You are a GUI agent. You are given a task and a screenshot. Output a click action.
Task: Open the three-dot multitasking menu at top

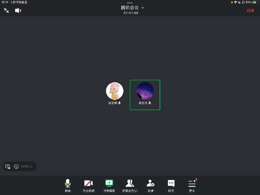click(x=130, y=3)
